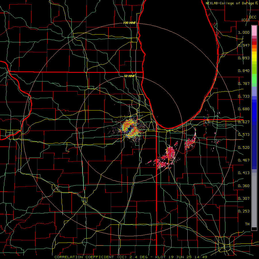The width and height of the screenshot is (259, 259).
Task: Click the [CC] label above color bar
Action: click(245, 20)
